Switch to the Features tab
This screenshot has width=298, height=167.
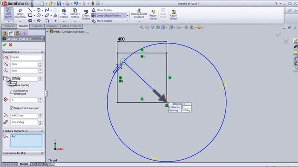coord(9,26)
